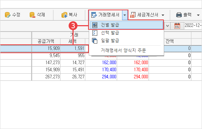Click the 삭제 (delete) toolbar button

coord(37,15)
